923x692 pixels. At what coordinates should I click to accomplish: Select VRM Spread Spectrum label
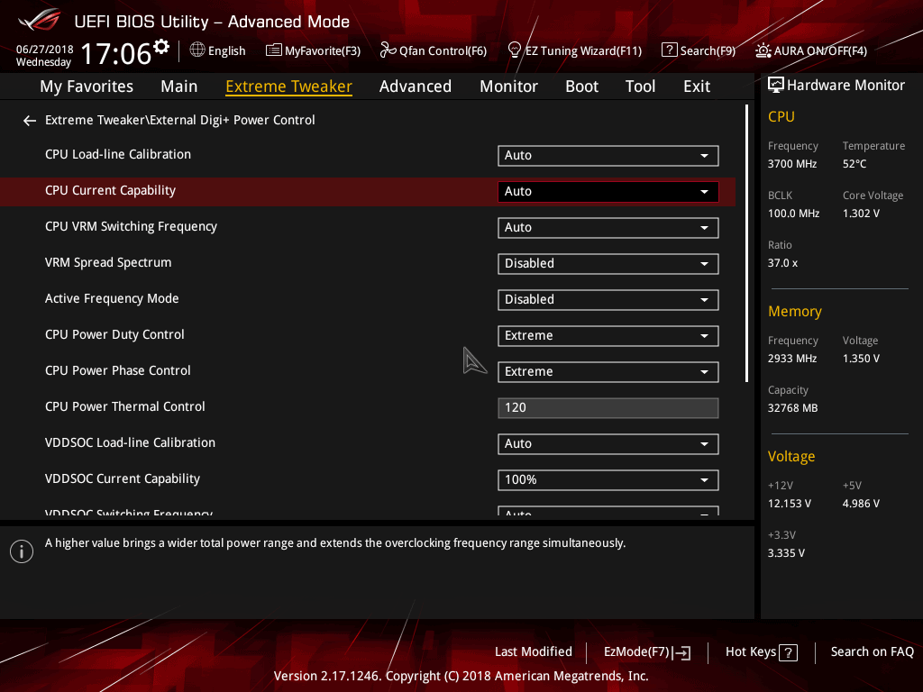(108, 262)
